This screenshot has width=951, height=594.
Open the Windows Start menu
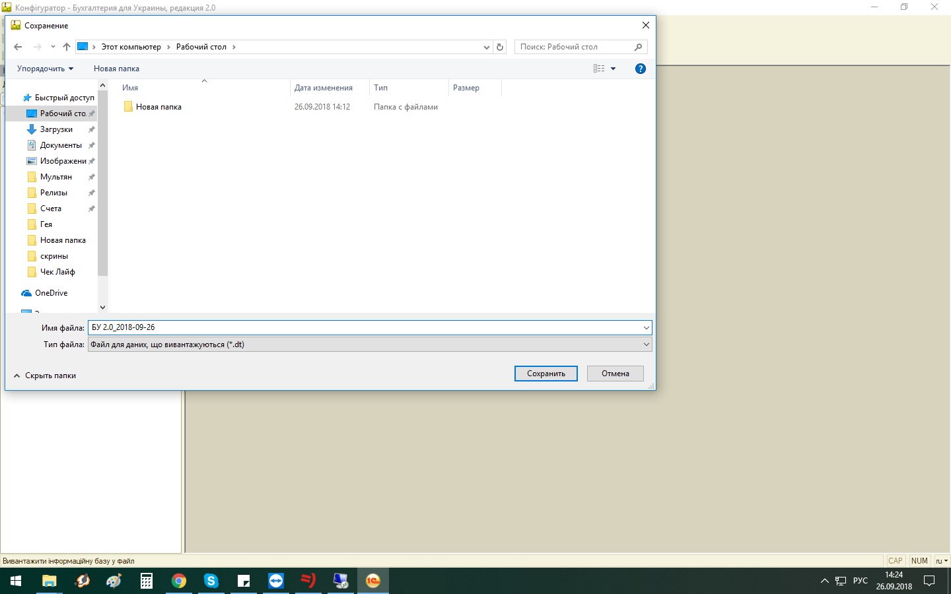coord(16,581)
